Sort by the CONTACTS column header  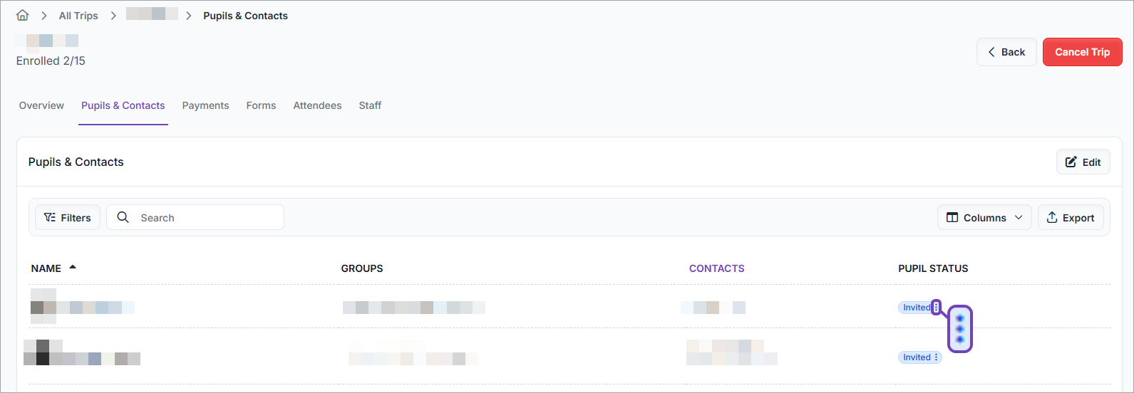716,268
